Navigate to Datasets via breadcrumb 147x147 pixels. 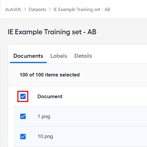(38, 10)
